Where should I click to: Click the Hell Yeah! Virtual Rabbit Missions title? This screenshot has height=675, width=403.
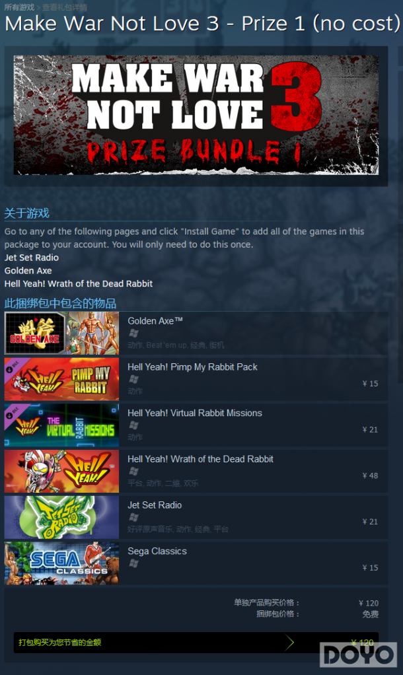195,413
